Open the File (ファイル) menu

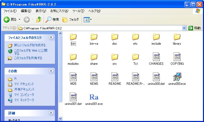10,11
